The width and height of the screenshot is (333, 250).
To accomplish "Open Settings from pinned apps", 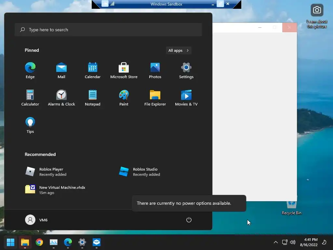I will [x=186, y=71].
